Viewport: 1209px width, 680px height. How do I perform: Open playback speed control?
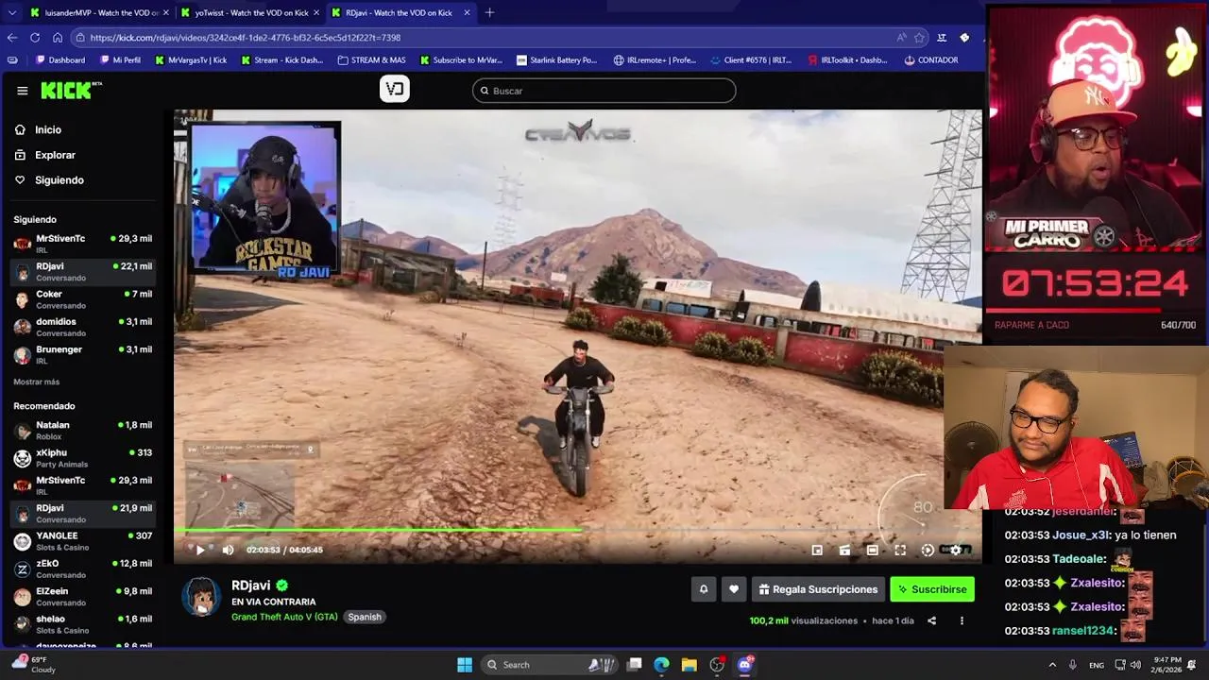928,550
